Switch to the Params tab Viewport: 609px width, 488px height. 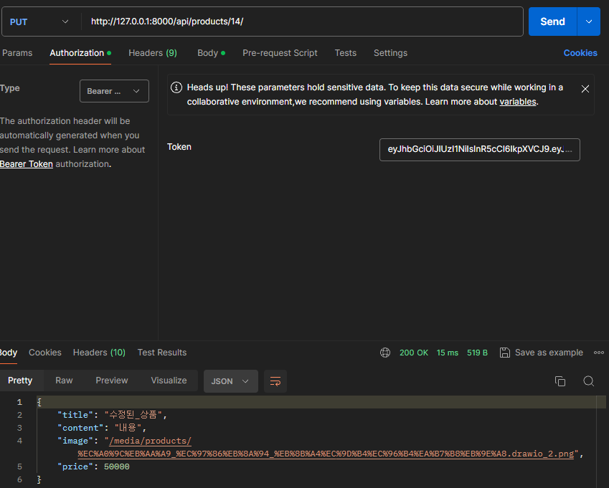[17, 53]
